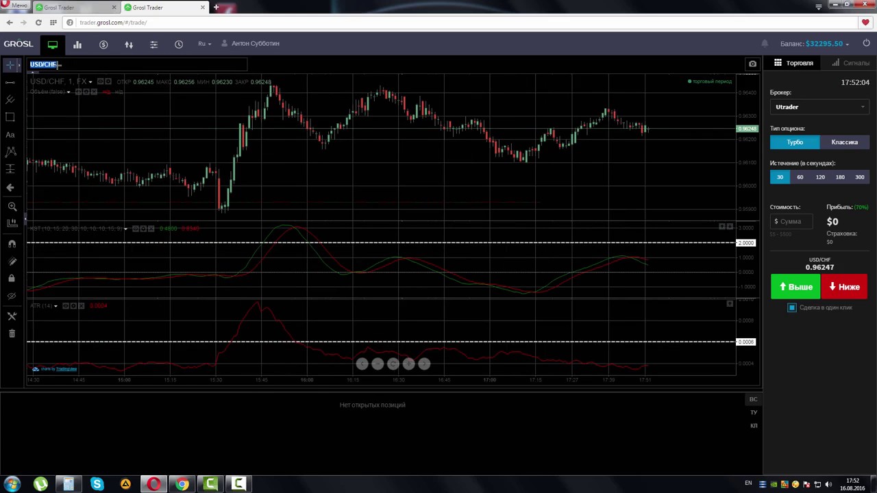Open Chrome from the taskbar

[x=182, y=484]
